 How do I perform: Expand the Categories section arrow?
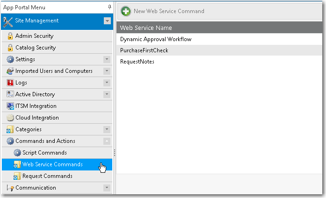point(107,129)
